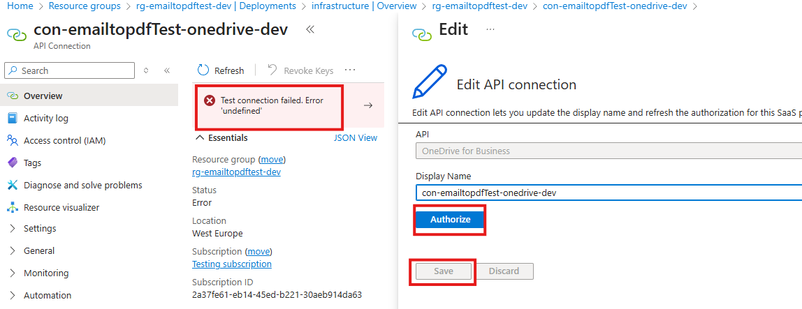Click the Activity log icon
The height and width of the screenshot is (309, 802).
point(13,118)
